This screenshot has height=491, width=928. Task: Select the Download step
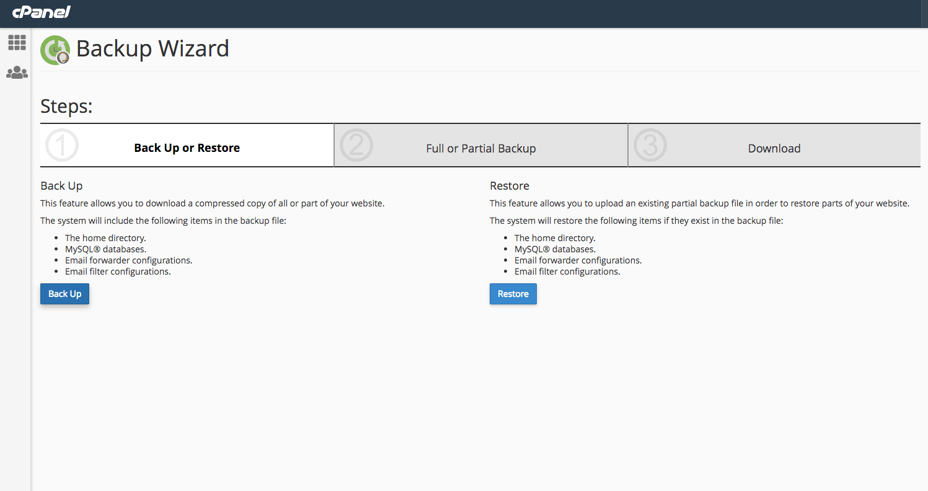[774, 146]
